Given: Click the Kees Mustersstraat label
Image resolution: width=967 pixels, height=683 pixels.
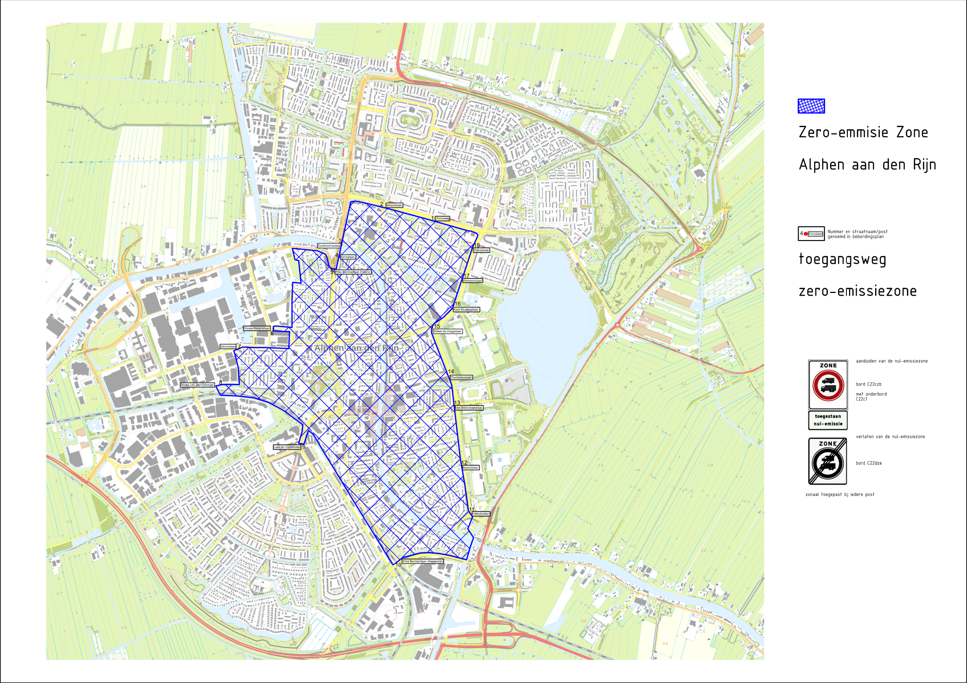Looking at the screenshot, I should (x=466, y=309).
